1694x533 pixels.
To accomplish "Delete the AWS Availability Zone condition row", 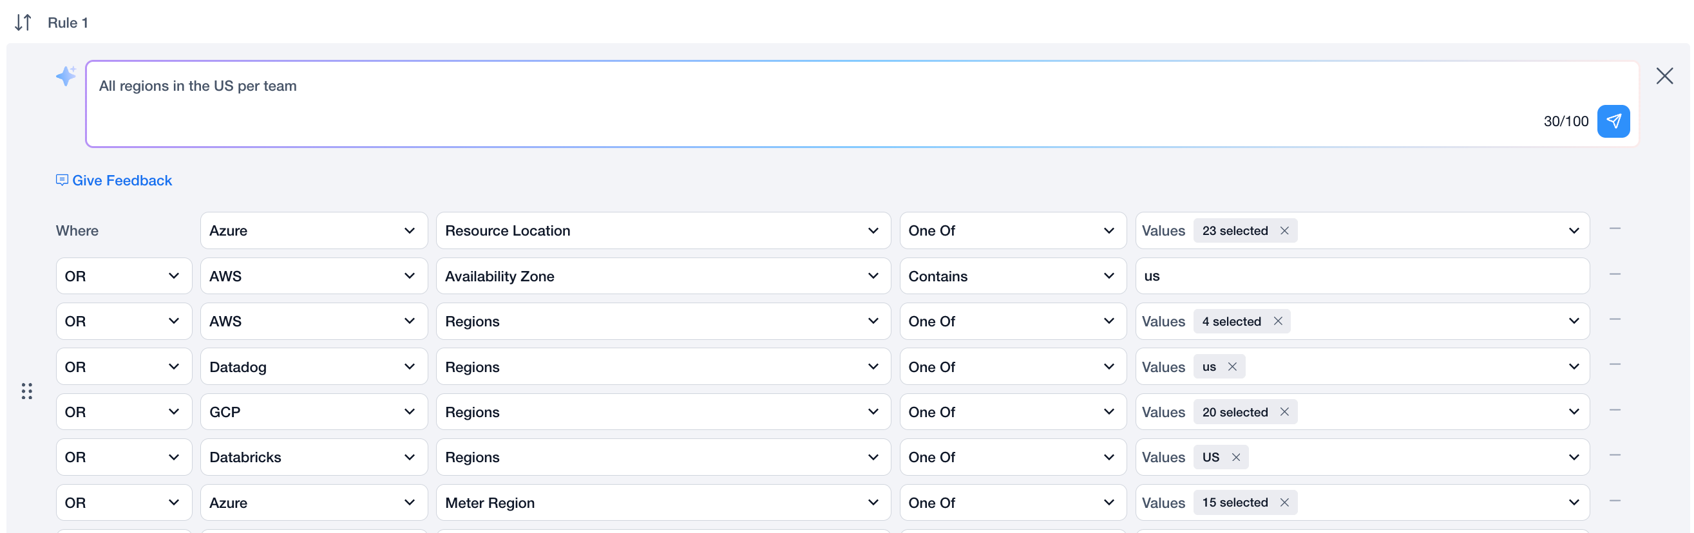I will (x=1614, y=275).
